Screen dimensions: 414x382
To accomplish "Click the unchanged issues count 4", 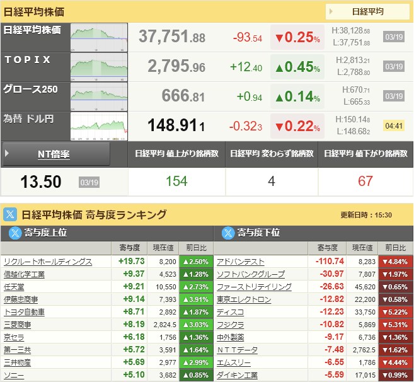I will pyautogui.click(x=272, y=181).
